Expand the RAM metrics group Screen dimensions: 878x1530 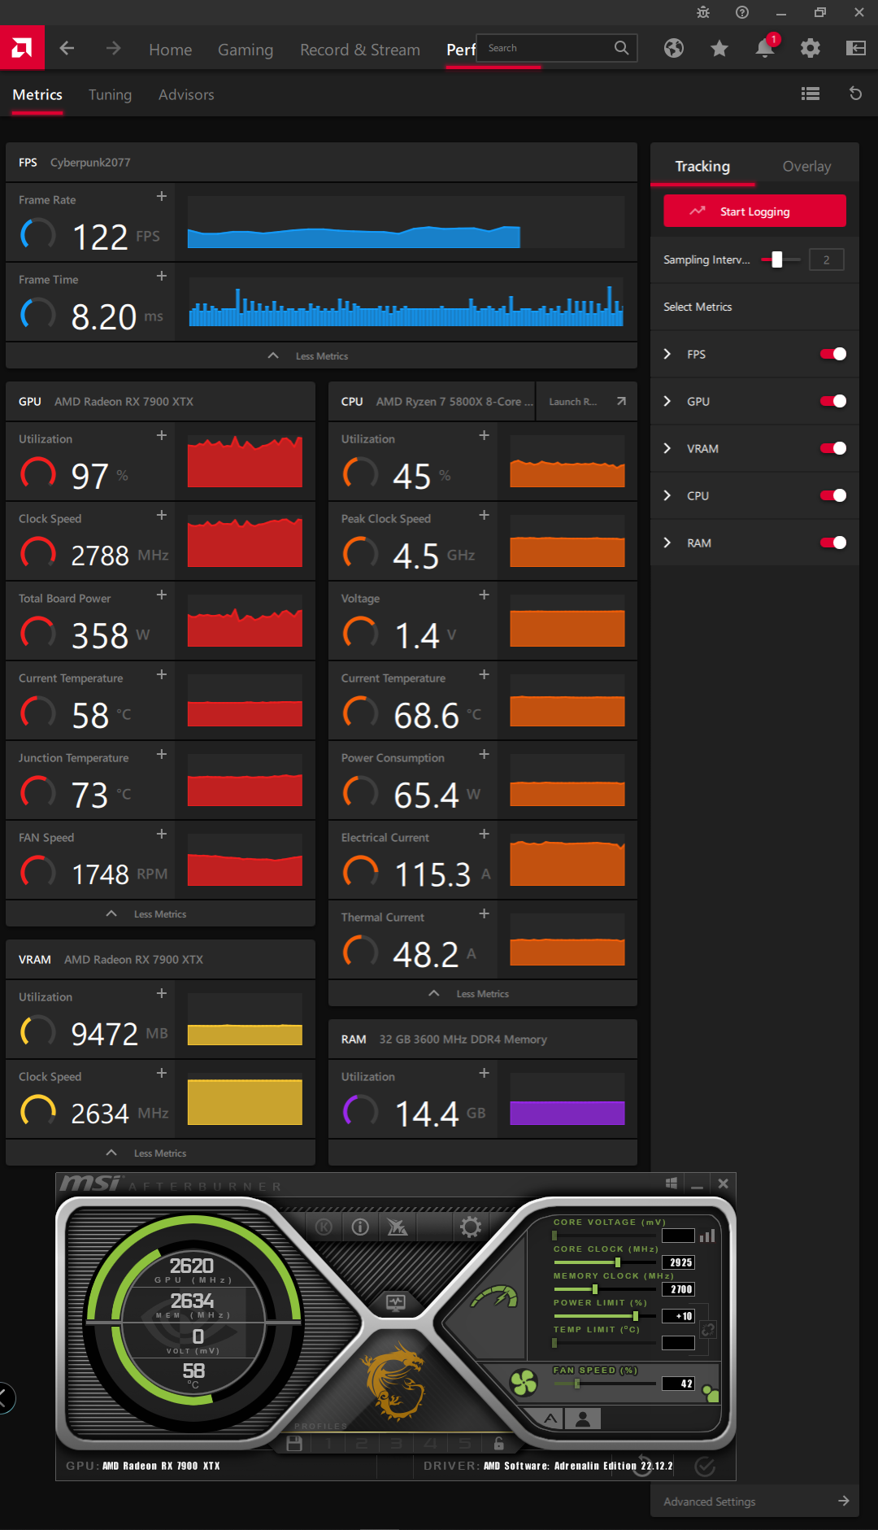667,543
